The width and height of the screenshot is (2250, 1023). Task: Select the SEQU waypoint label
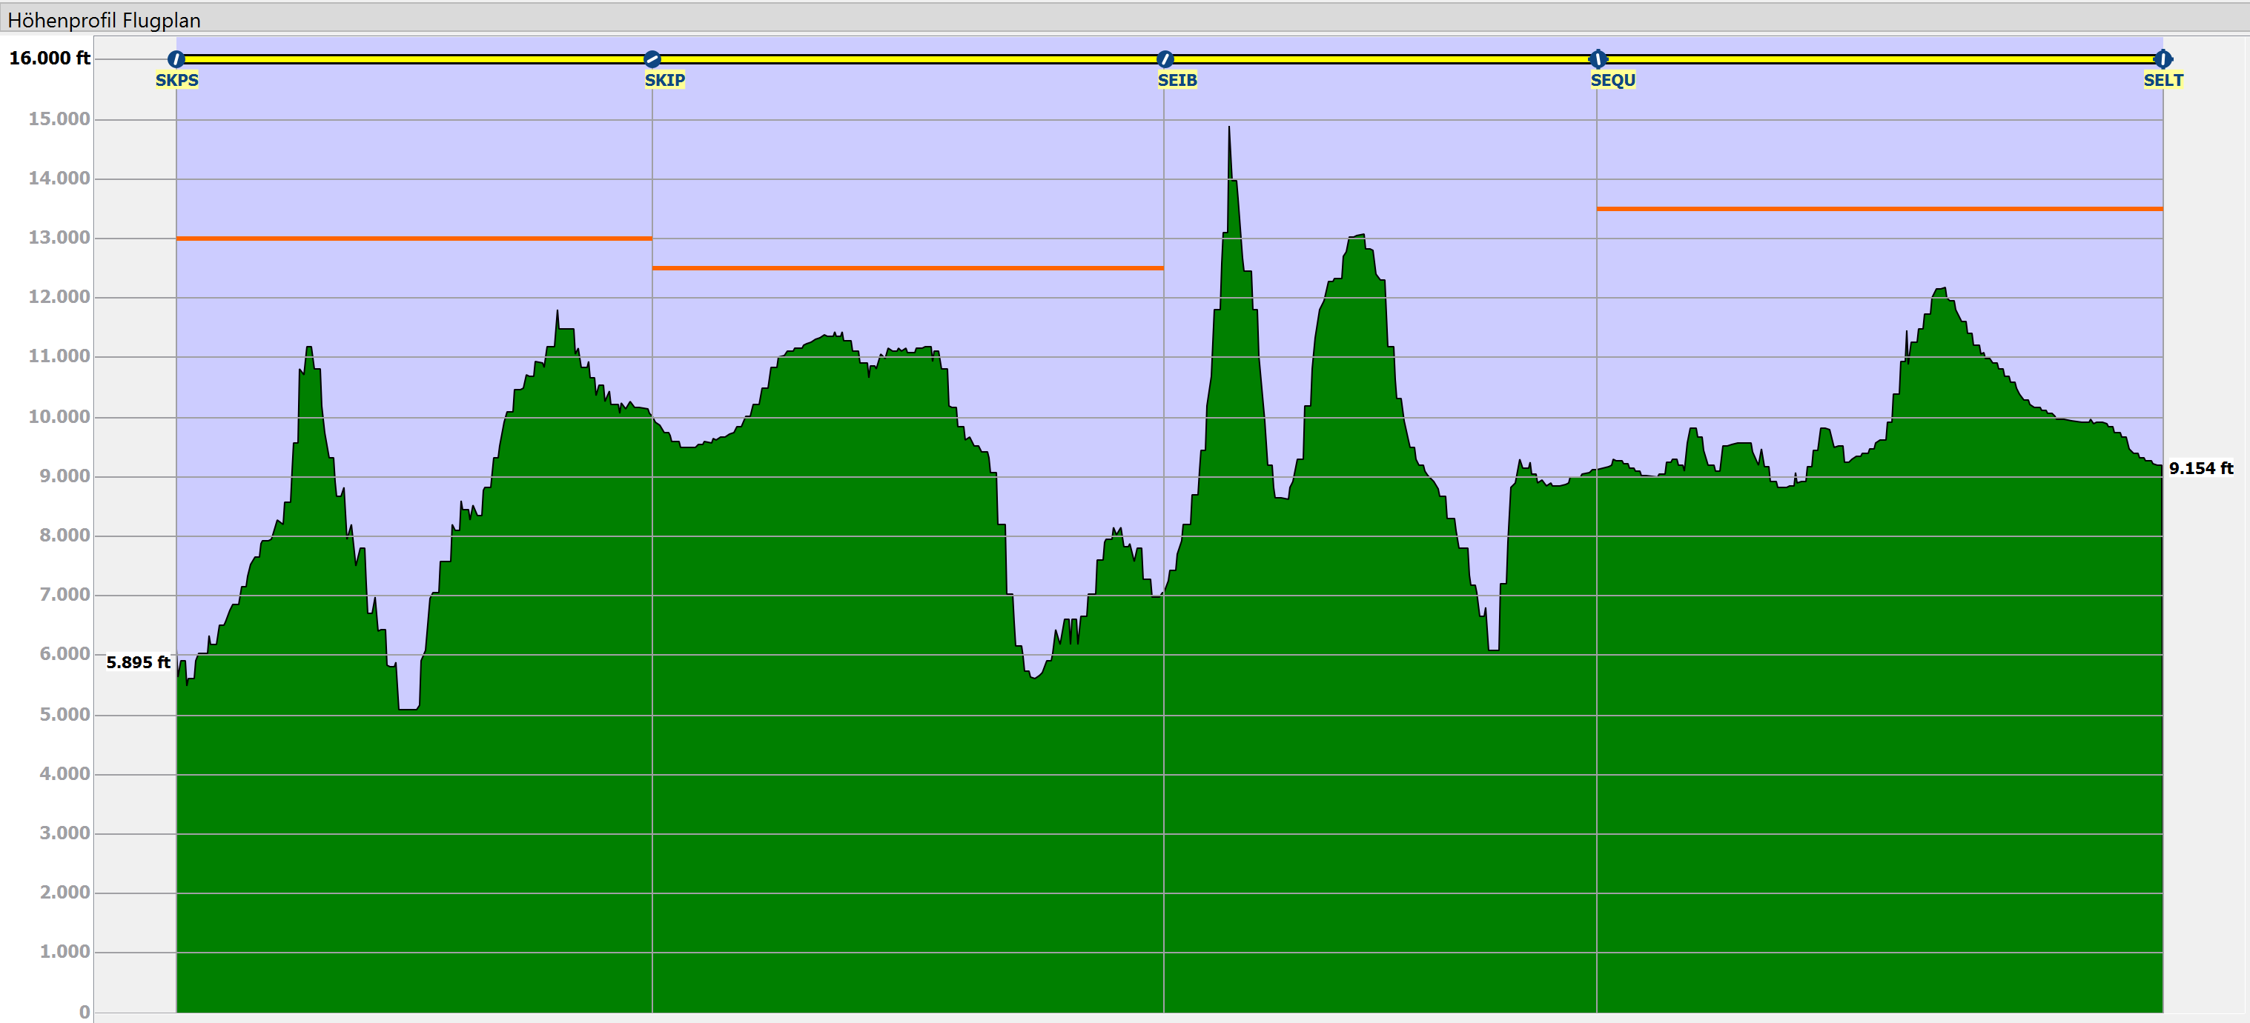click(x=1612, y=80)
